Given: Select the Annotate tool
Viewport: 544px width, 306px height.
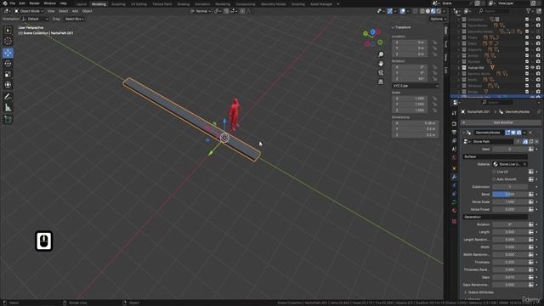Looking at the screenshot, I should (8, 97).
